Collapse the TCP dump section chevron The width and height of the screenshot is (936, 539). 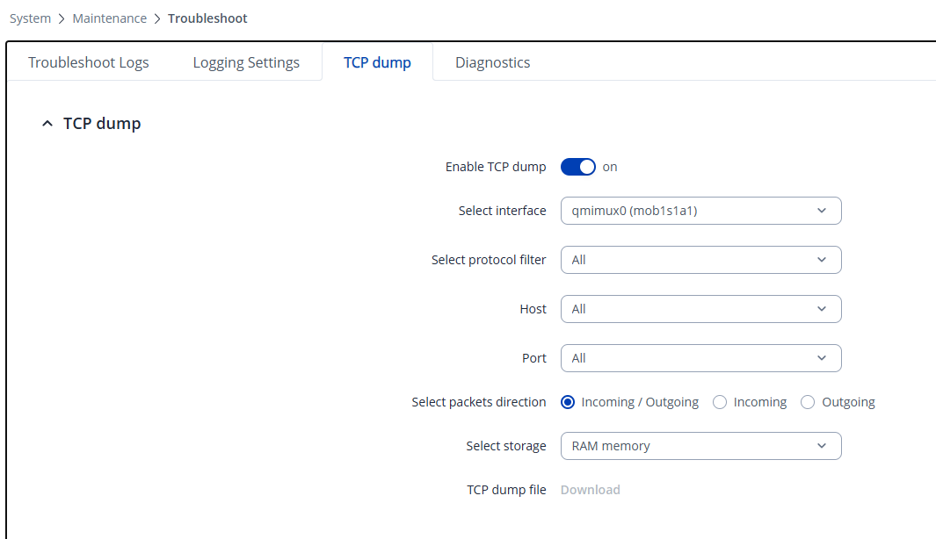[47, 124]
